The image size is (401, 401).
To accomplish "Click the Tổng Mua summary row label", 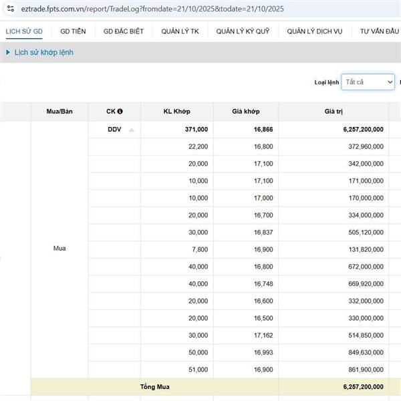I will click(154, 386).
